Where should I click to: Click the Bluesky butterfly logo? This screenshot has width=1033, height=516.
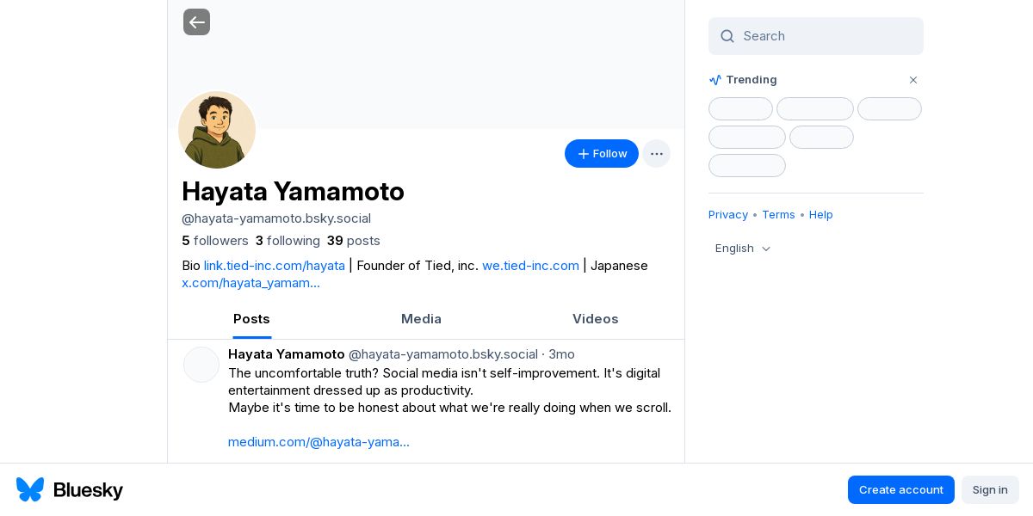pos(30,489)
